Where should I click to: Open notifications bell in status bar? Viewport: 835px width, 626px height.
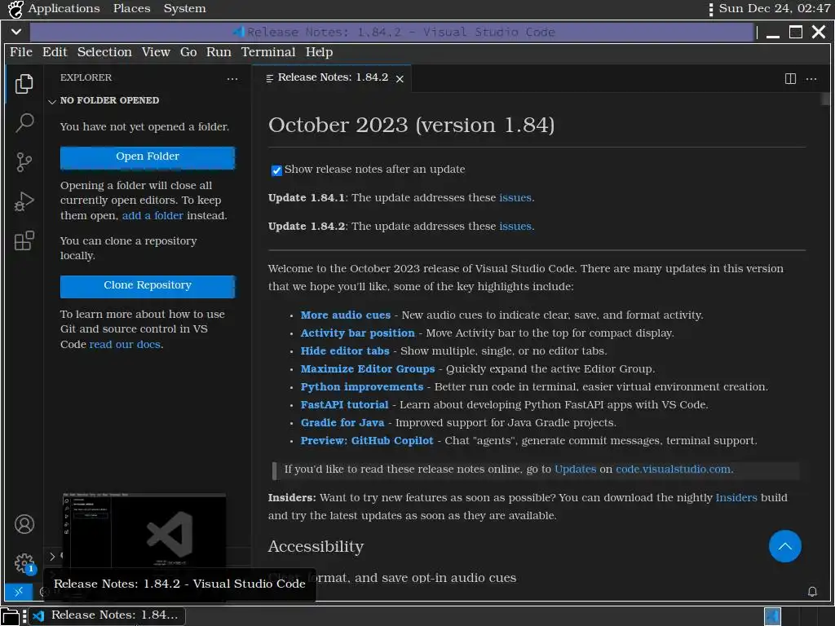tap(812, 592)
